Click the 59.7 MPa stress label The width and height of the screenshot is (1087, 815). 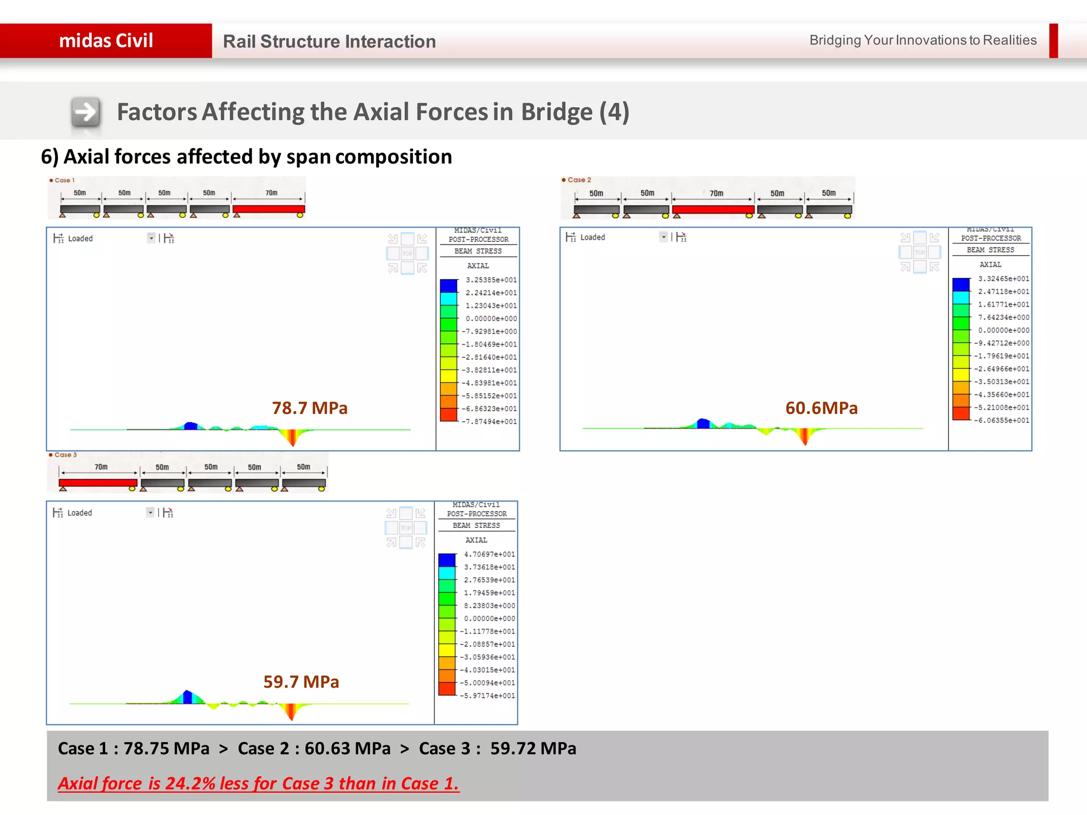[301, 682]
